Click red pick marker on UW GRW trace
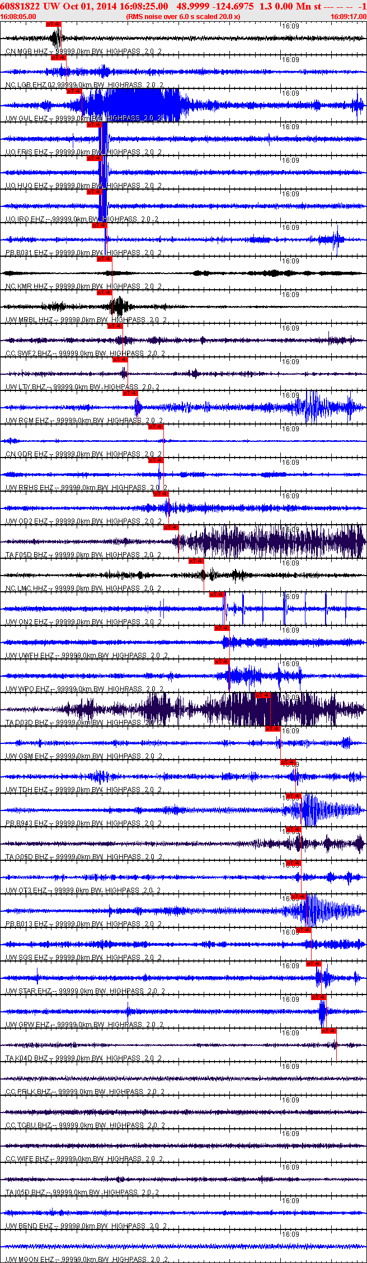Viewport: 367px width, 1263px height. click(318, 997)
